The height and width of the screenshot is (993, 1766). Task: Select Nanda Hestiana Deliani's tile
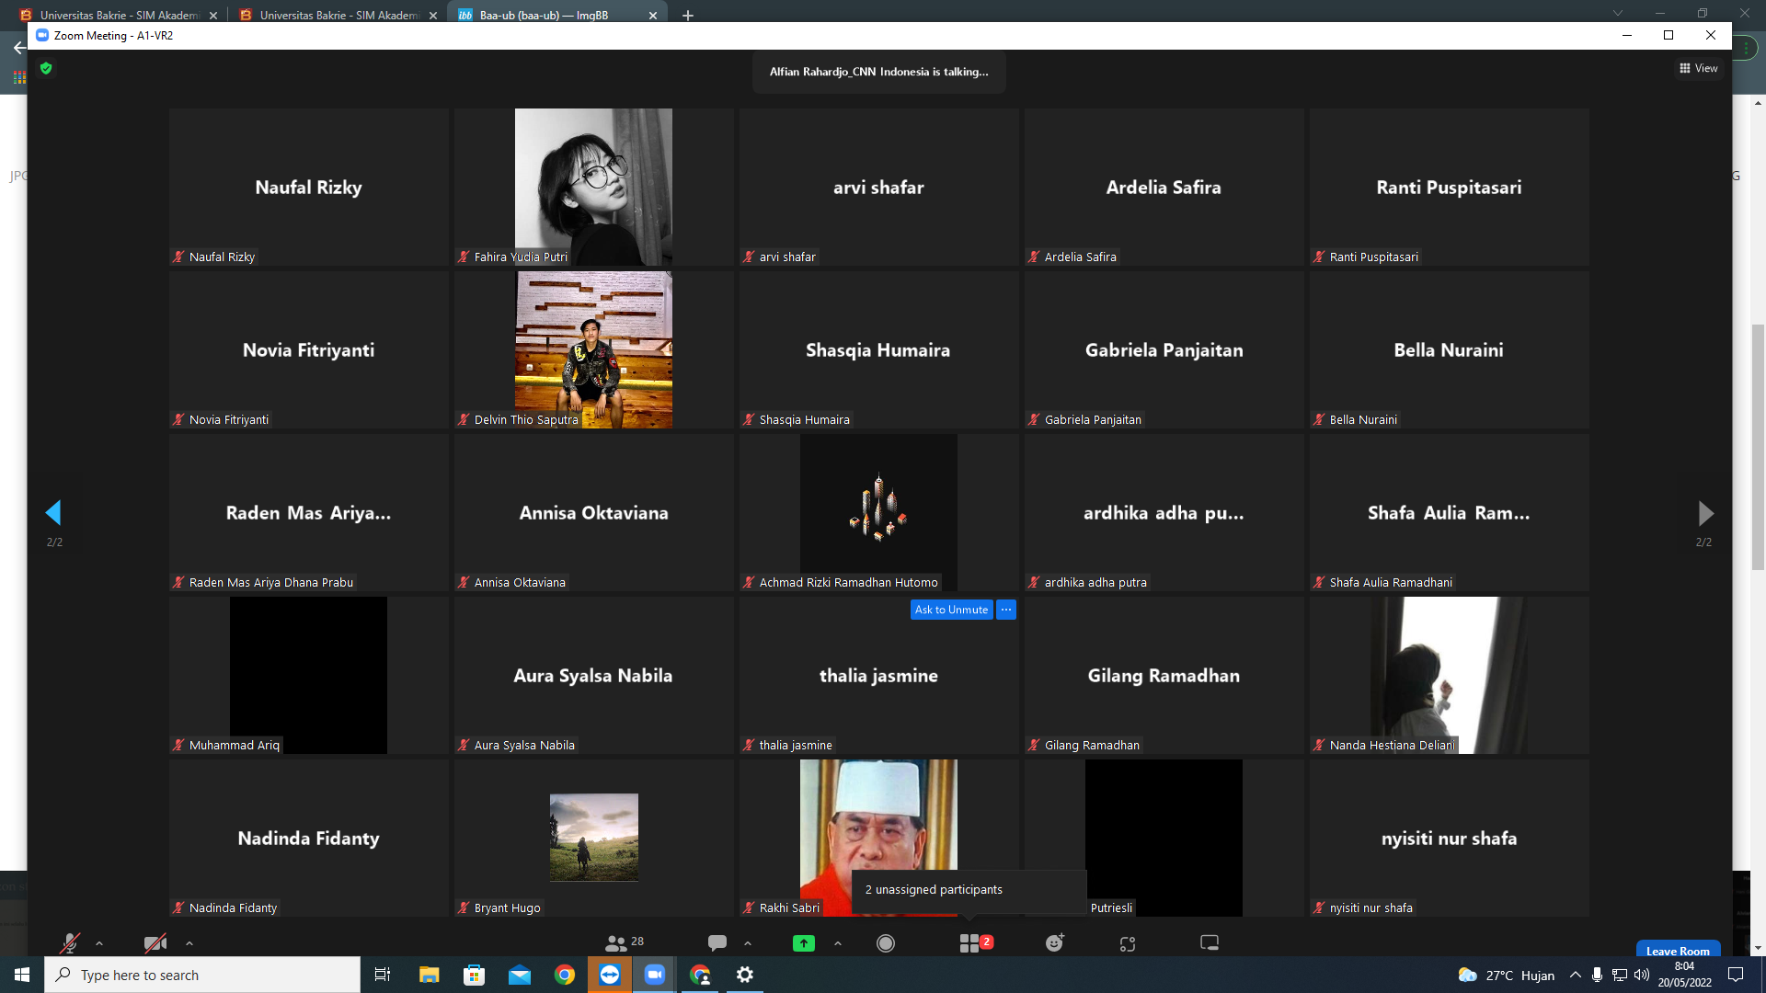1449,675
